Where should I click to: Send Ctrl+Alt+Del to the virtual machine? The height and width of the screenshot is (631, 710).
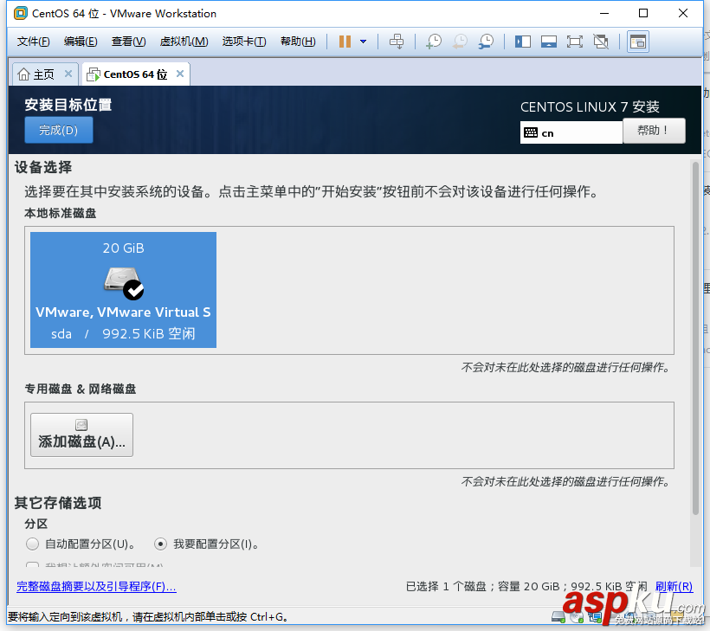(x=397, y=42)
